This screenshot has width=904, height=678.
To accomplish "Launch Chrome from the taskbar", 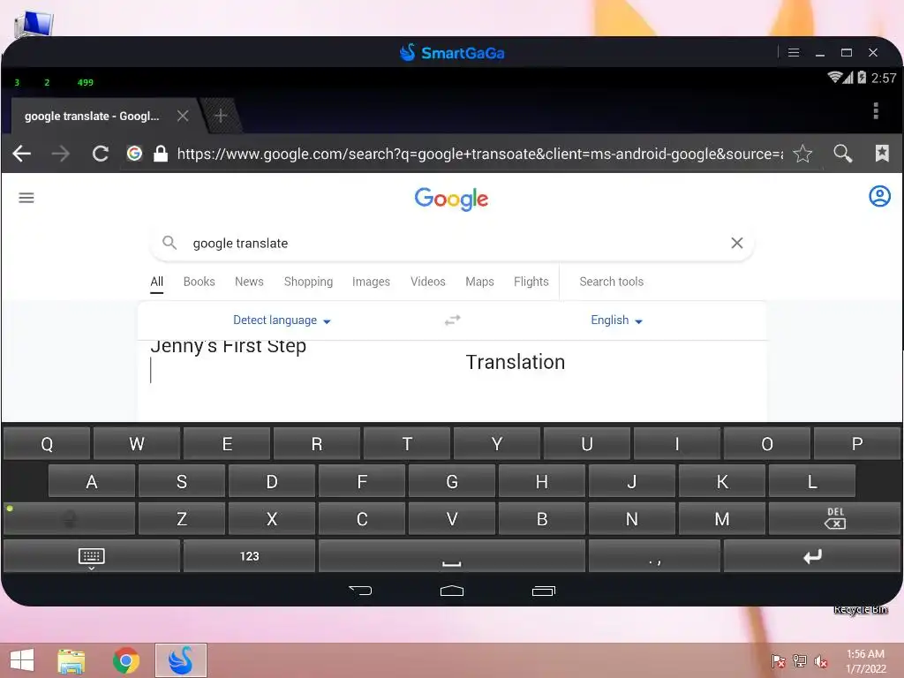I will (125, 660).
